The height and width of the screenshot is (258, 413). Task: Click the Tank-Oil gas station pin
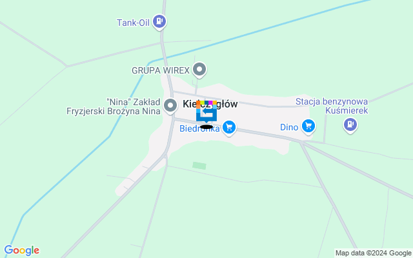click(x=159, y=21)
